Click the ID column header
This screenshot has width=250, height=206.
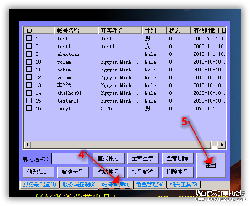(x=39, y=31)
